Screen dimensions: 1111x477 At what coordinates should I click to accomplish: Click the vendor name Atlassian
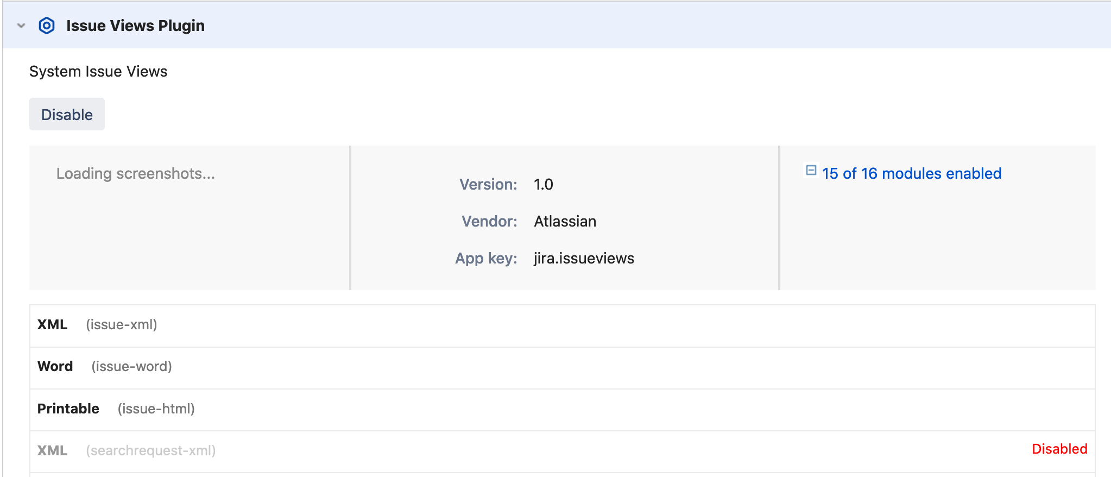click(565, 221)
